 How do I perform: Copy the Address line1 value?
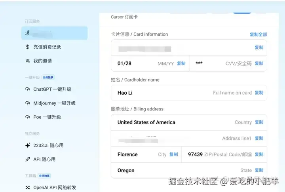click(259, 138)
